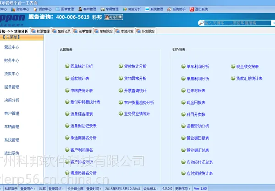Viewport: 275px width, 191px height.
Task: Switch to the 本地外发 tab
Action: click(125, 31)
